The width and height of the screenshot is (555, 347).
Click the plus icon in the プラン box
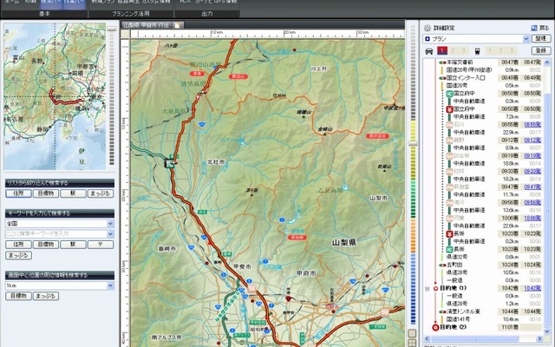click(x=428, y=39)
